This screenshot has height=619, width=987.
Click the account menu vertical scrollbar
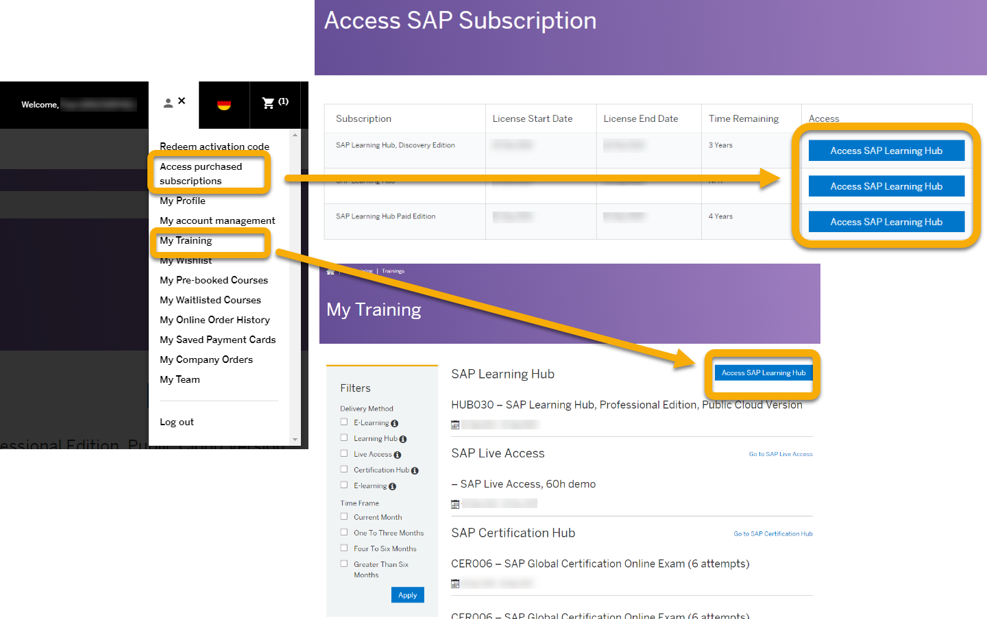[295, 288]
